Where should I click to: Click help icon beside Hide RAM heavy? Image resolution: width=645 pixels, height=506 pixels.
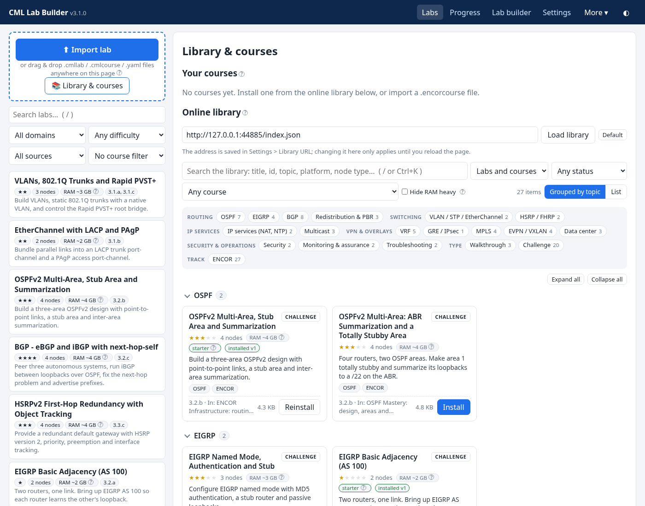click(463, 192)
